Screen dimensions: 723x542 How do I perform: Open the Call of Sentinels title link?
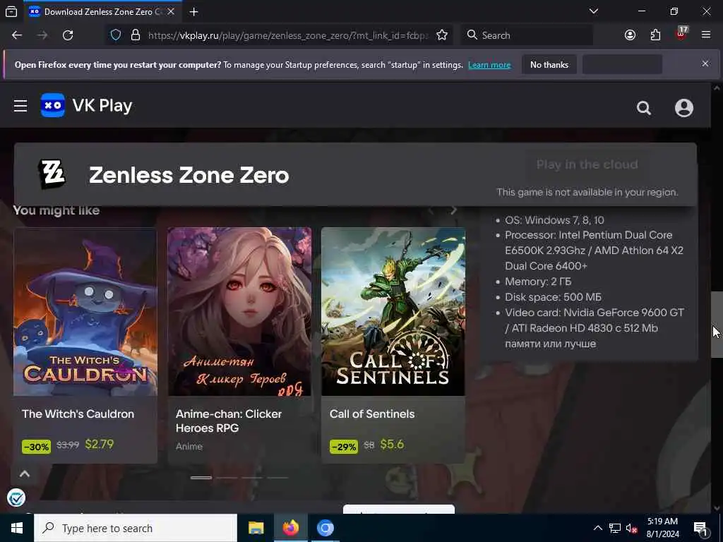pyautogui.click(x=372, y=414)
